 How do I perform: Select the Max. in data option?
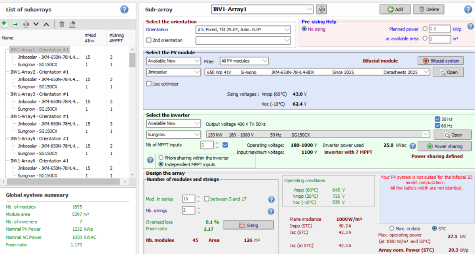click(x=392, y=228)
